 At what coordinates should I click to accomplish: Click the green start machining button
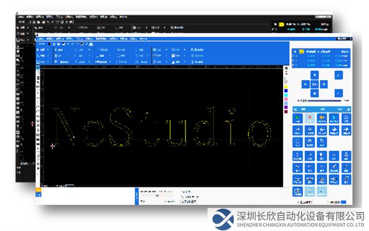click(x=298, y=118)
